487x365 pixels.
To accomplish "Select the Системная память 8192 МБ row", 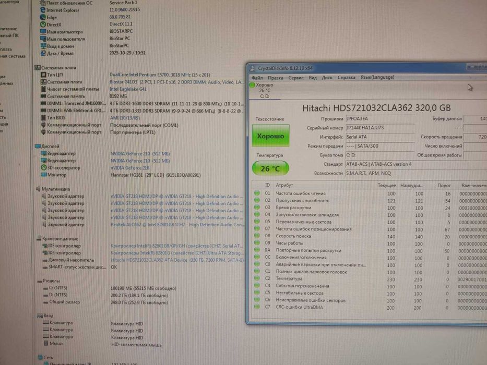I will click(84, 96).
